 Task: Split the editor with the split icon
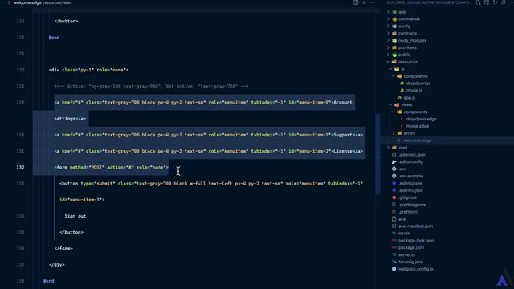(356, 2)
